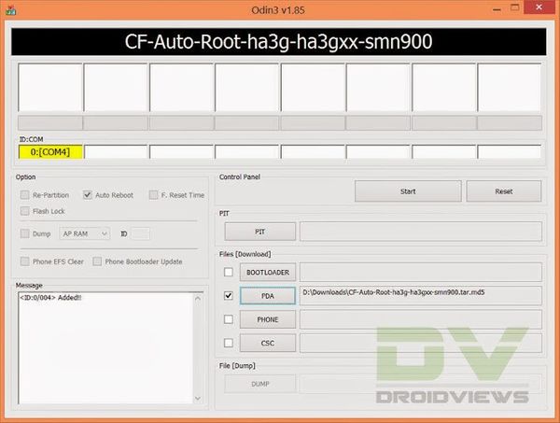Viewport: 560px width, 423px height.
Task: Click the CF-Auto-Root-ha3g-ha3gxx-smn900 banner text
Action: (x=278, y=41)
